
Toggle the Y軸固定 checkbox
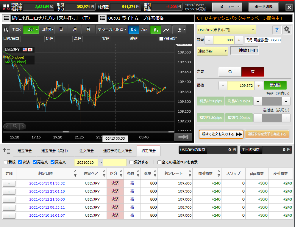(161, 39)
